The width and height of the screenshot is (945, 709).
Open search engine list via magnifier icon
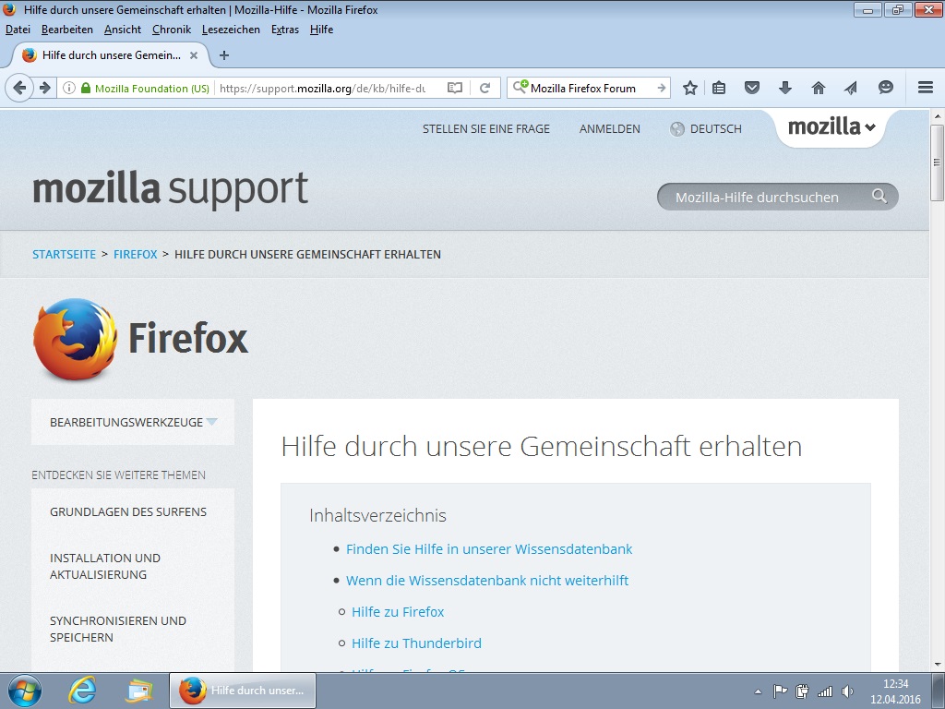point(520,88)
